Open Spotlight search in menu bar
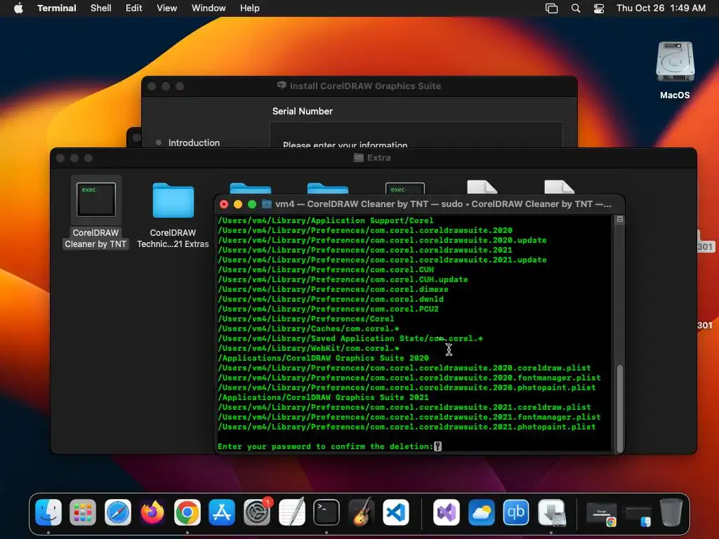Image resolution: width=719 pixels, height=539 pixels. click(576, 8)
